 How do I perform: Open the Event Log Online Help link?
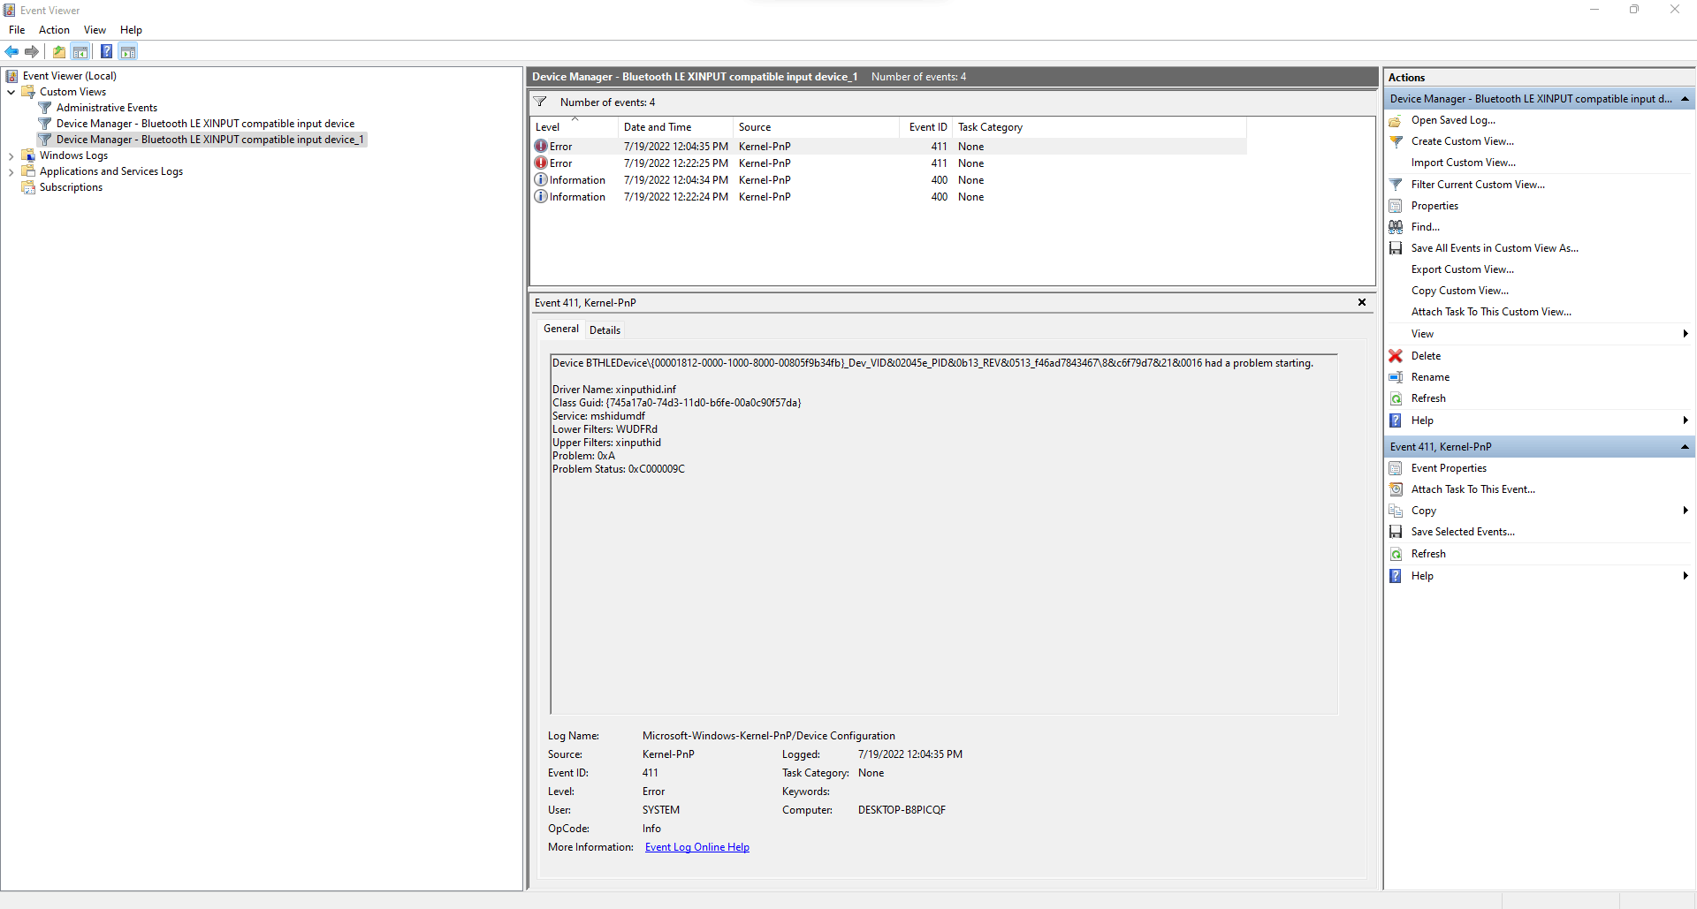click(x=697, y=847)
